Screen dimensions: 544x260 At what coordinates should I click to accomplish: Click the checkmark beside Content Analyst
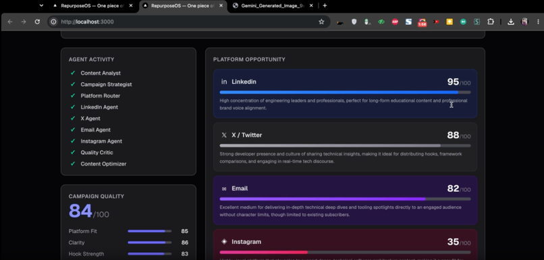pos(73,73)
